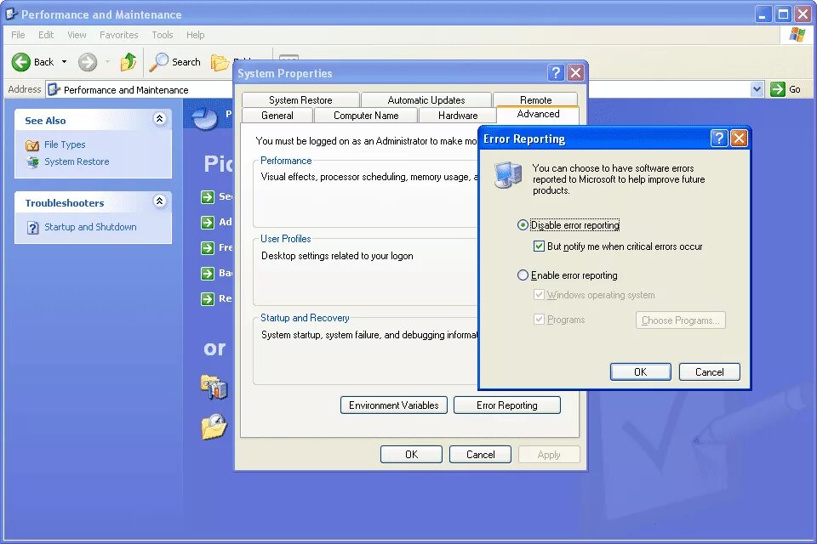
Task: Click the Performance and Maintenance pie chart icon
Action: click(204, 118)
